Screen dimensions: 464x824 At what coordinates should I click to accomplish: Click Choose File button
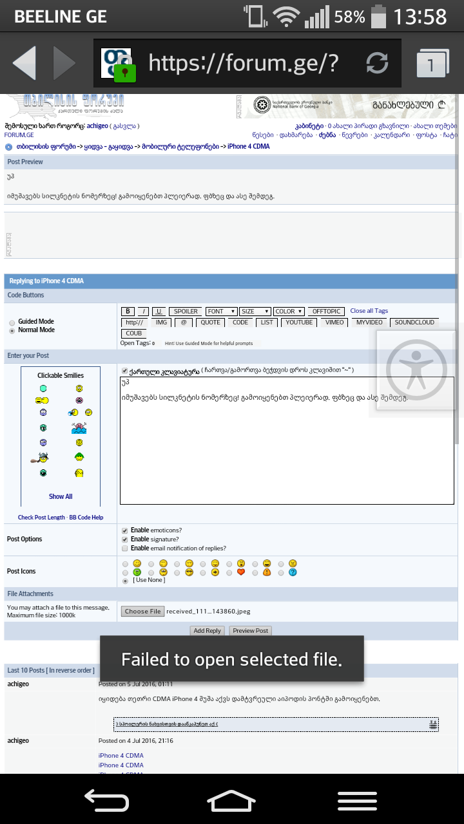pos(142,612)
